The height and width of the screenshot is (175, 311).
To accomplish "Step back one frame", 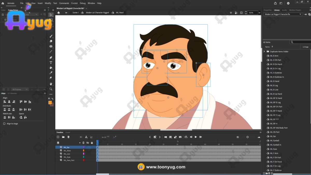I will click(x=191, y=137).
